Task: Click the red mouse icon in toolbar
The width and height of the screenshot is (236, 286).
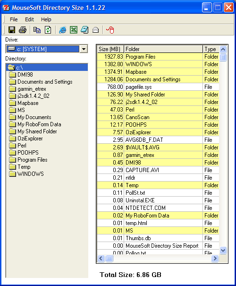Action: (110, 30)
